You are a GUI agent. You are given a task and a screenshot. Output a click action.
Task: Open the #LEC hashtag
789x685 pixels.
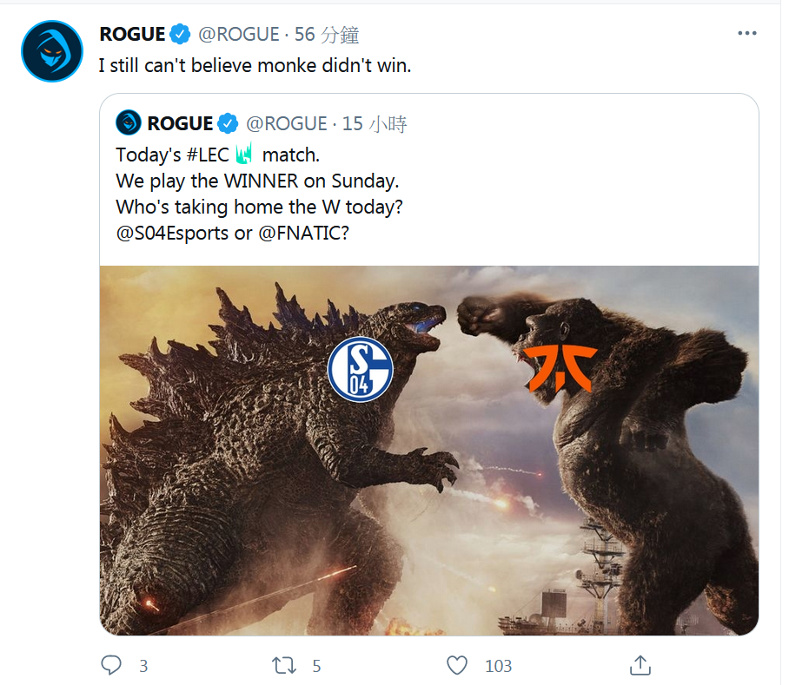click(208, 155)
